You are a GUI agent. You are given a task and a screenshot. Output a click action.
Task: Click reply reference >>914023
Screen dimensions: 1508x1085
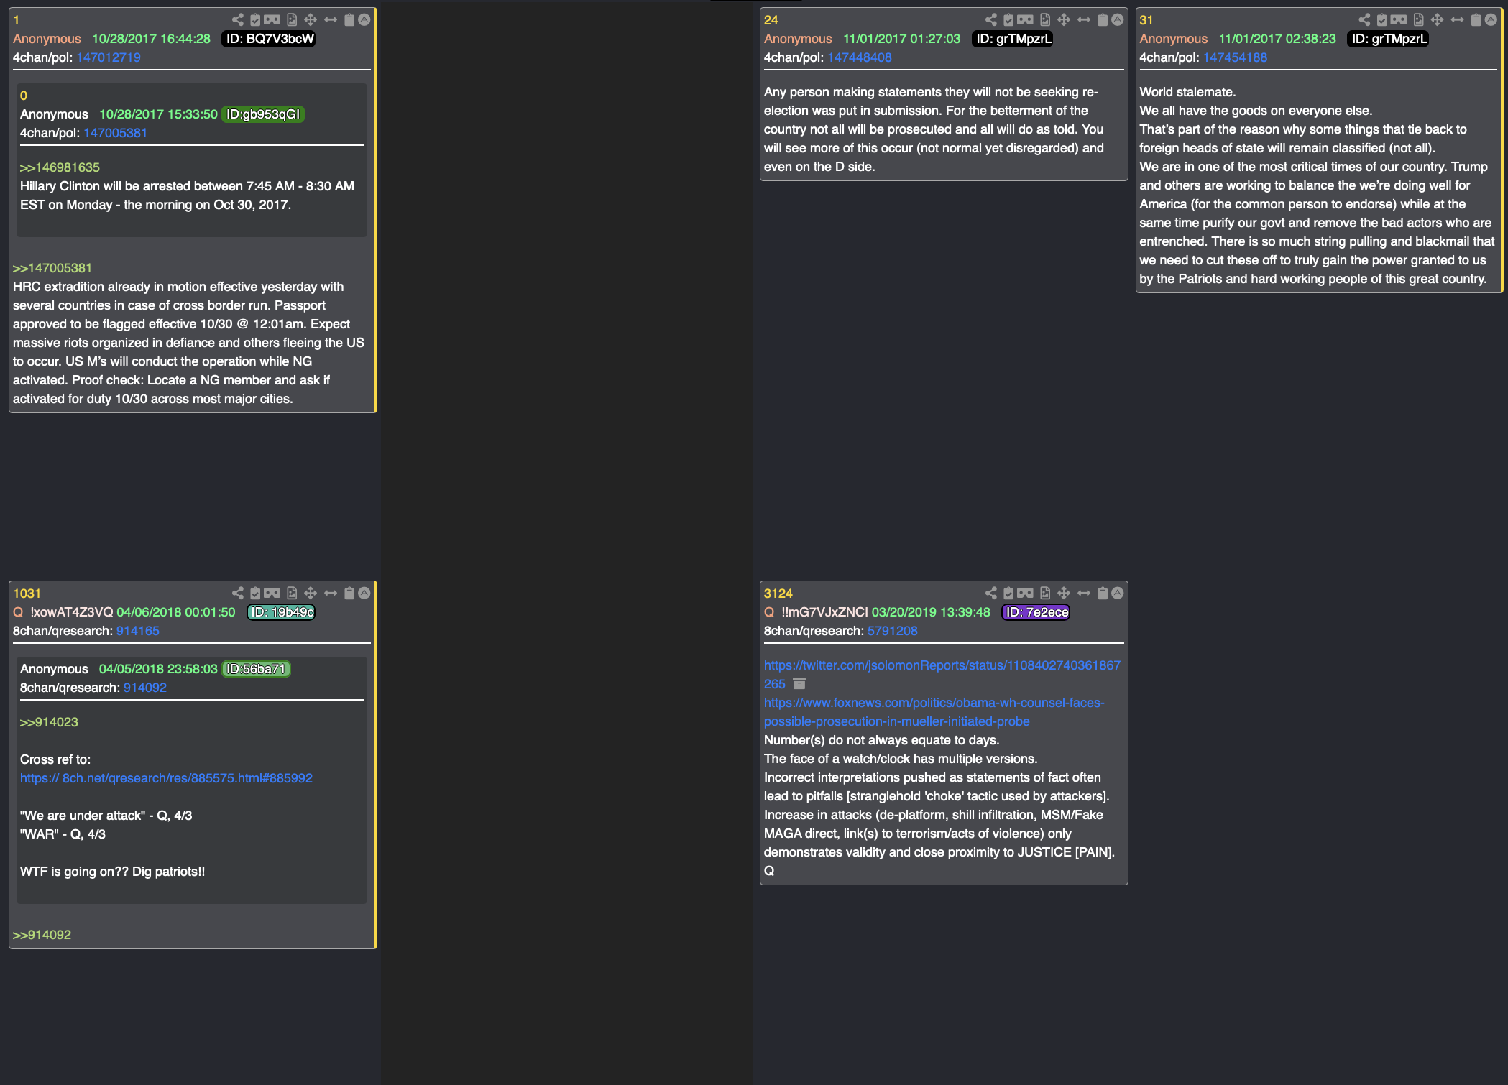pyautogui.click(x=49, y=722)
